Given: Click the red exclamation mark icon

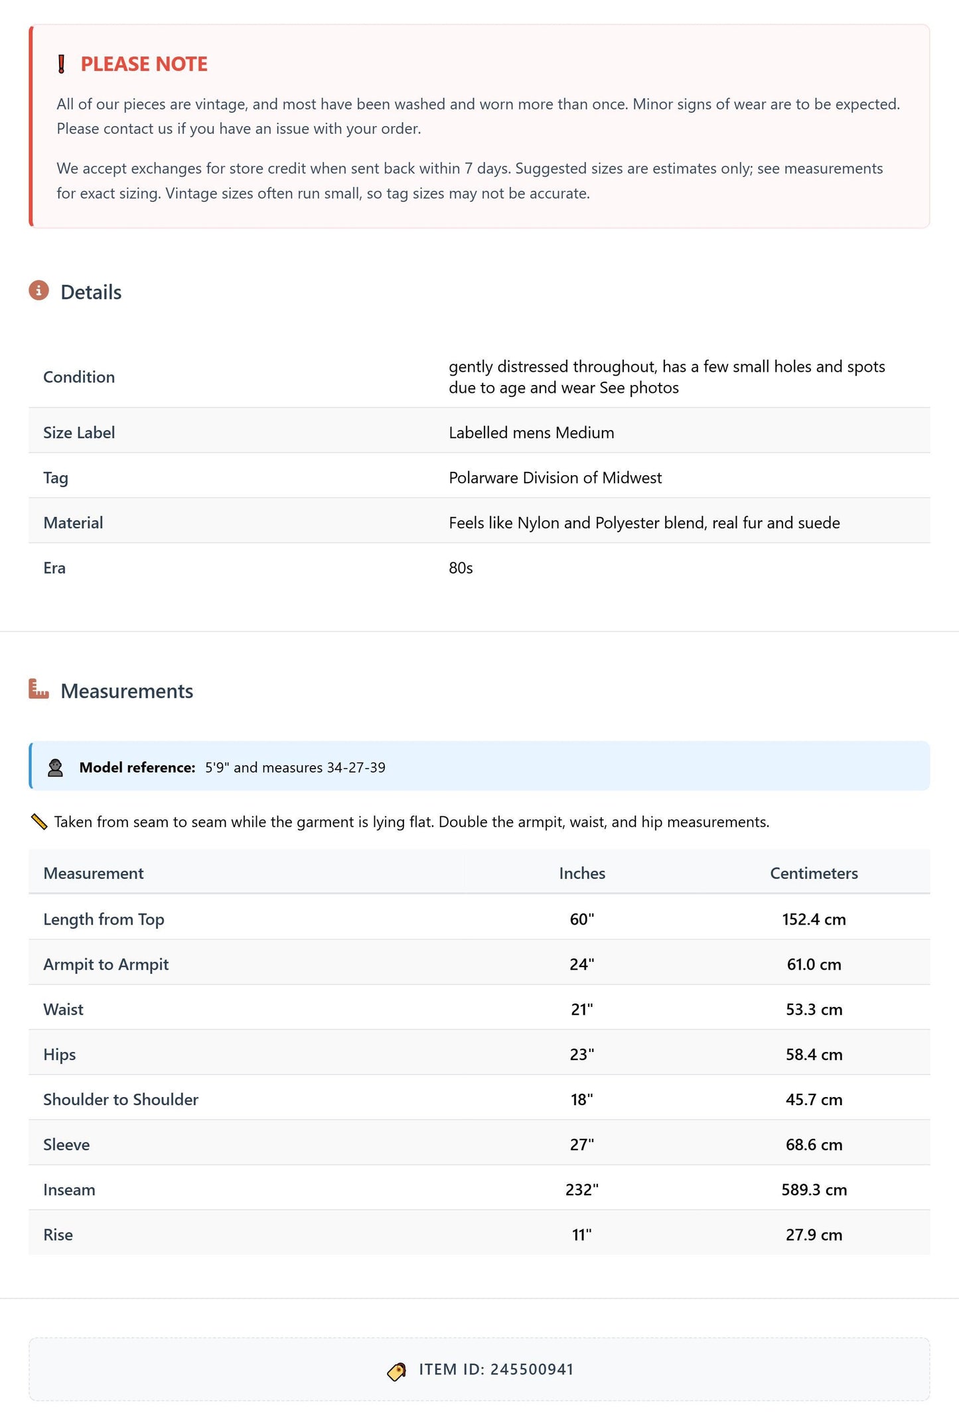Looking at the screenshot, I should [62, 64].
